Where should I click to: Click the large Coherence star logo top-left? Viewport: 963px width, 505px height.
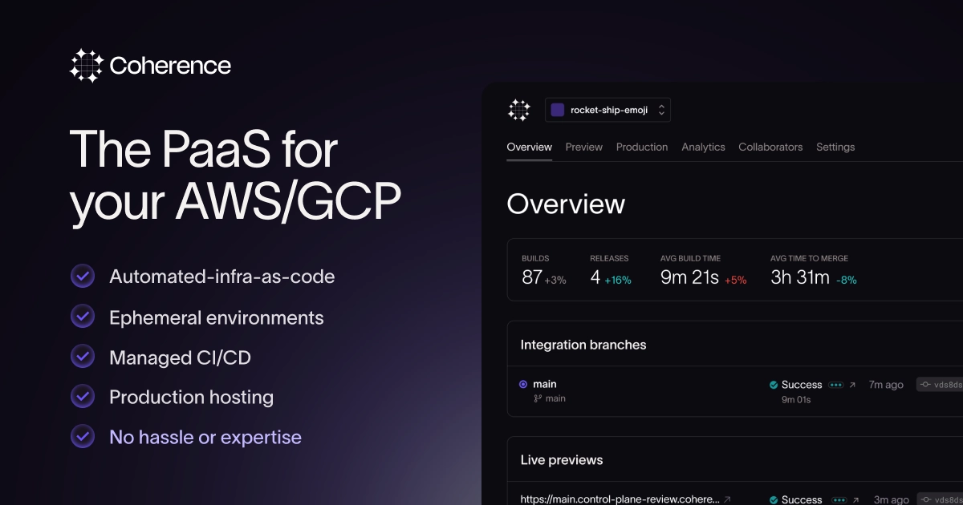point(87,66)
